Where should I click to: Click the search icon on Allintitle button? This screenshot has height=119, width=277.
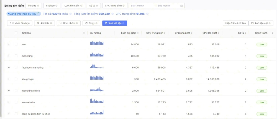(x=38, y=23)
